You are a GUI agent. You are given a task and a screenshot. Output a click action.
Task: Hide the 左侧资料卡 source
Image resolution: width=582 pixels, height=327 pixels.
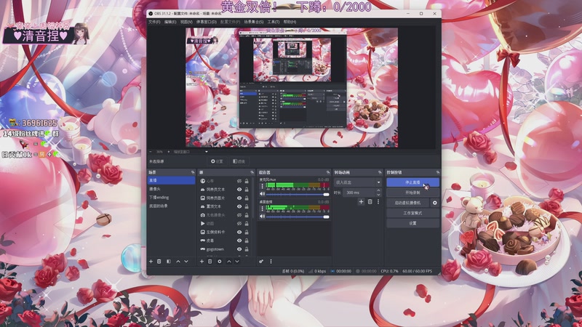tap(239, 232)
